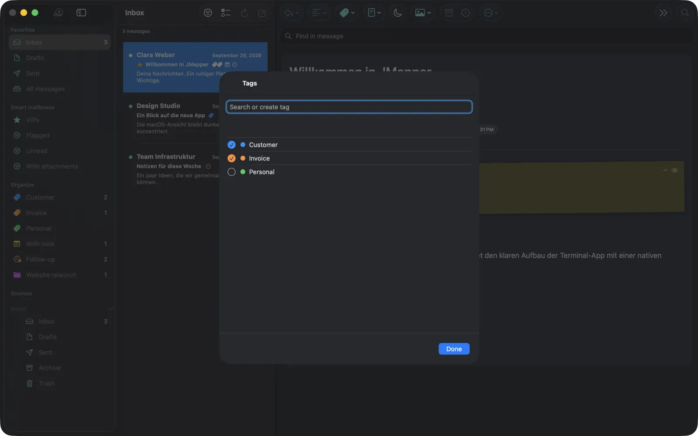Open the more actions ellipsis dropdown
Image resolution: width=698 pixels, height=436 pixels.
(491, 13)
